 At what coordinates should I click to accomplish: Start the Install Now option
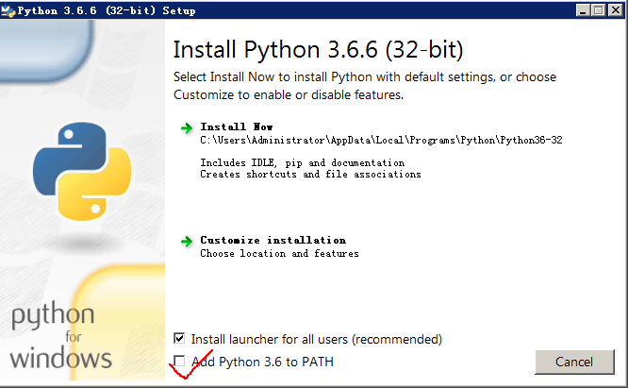pos(237,127)
